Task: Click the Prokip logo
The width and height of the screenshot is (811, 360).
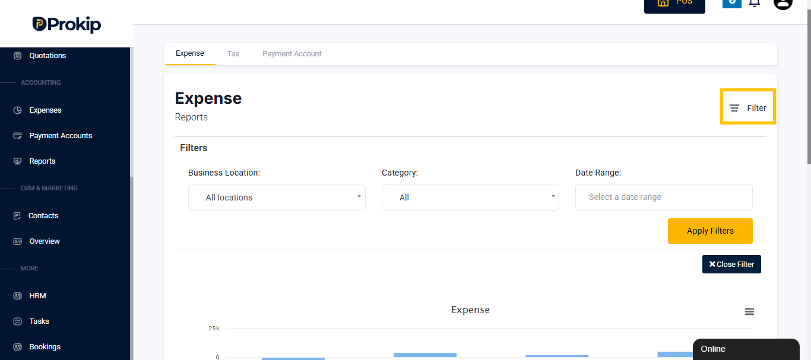Action: (66, 24)
